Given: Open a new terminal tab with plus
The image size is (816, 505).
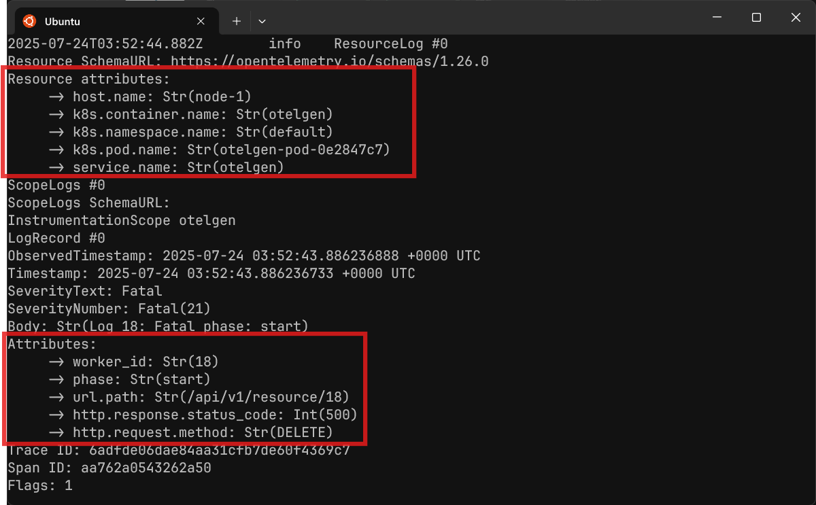Looking at the screenshot, I should pos(237,21).
